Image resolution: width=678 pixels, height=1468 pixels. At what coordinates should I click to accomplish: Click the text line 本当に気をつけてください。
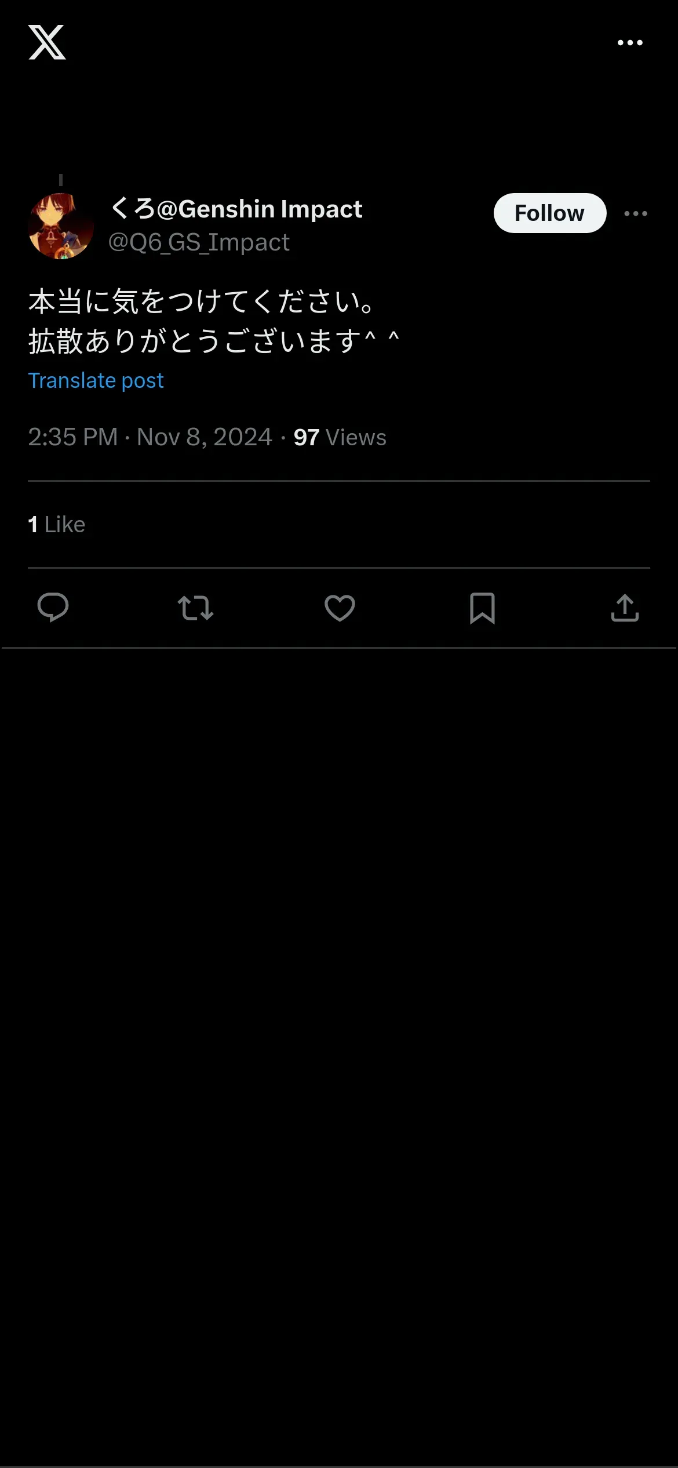coord(202,302)
